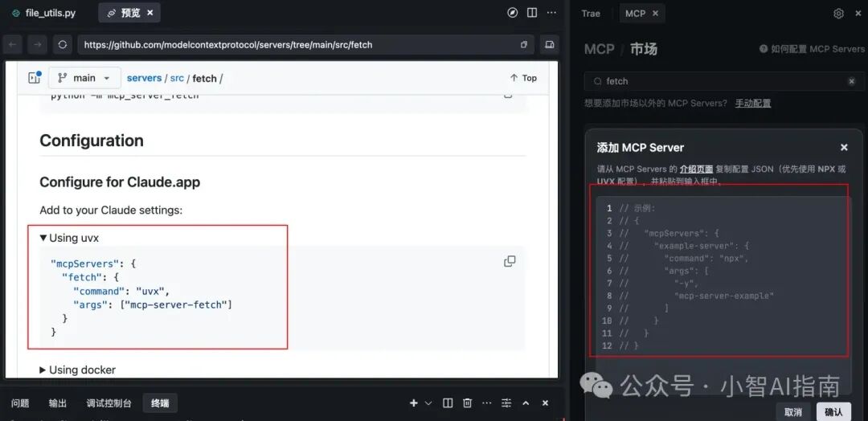Close the 预览 preview tab
The height and width of the screenshot is (421, 868).
pos(150,13)
